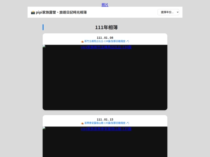Click the tent icon beside the 134露 link
The height and width of the screenshot is (157, 210).
point(82,41)
